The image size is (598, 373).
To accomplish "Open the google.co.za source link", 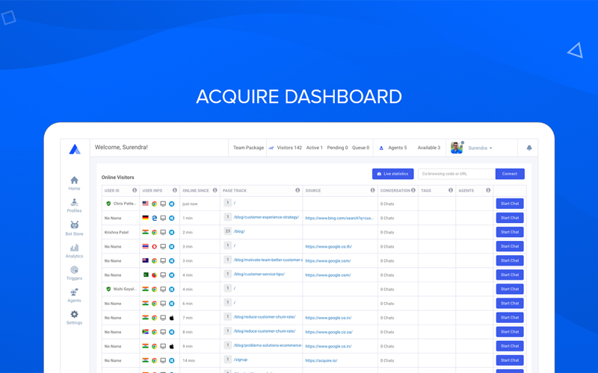I will 329,332.
